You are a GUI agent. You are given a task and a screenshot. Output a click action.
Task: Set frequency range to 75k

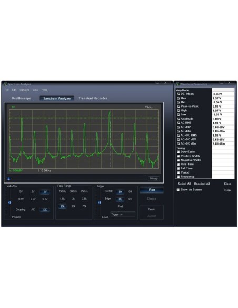pyautogui.click(x=84, y=206)
